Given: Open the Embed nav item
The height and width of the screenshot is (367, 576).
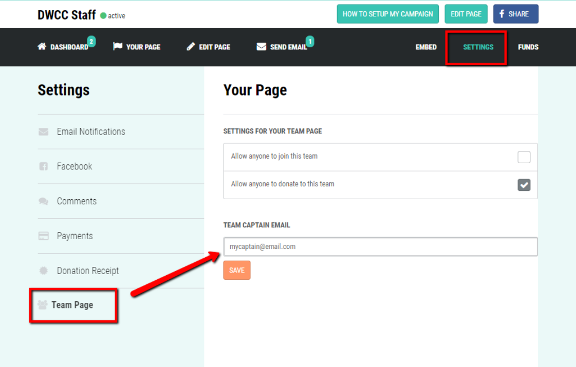Looking at the screenshot, I should [x=426, y=47].
